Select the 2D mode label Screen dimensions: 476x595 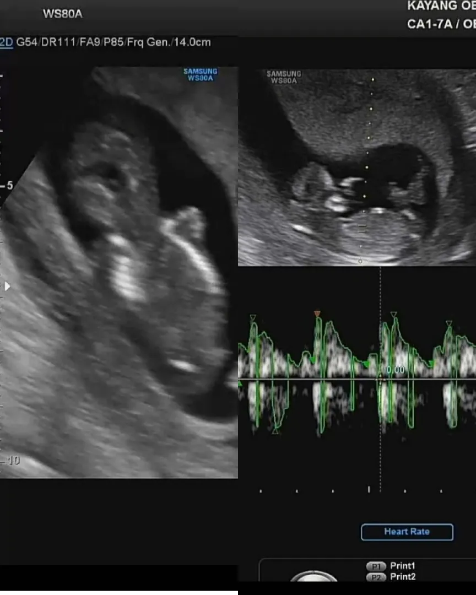click(7, 42)
